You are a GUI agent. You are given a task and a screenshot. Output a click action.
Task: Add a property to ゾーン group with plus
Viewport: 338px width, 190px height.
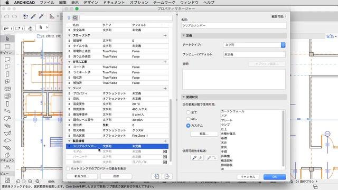[165, 88]
